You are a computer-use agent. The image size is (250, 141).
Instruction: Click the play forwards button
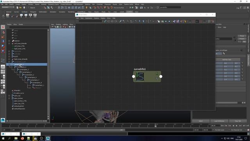237,126
